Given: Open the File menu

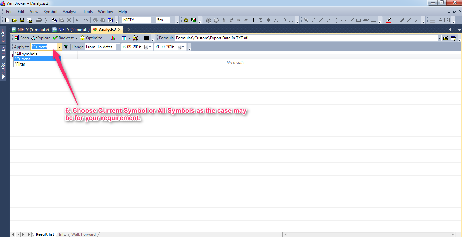Looking at the screenshot, I should click(9, 12).
